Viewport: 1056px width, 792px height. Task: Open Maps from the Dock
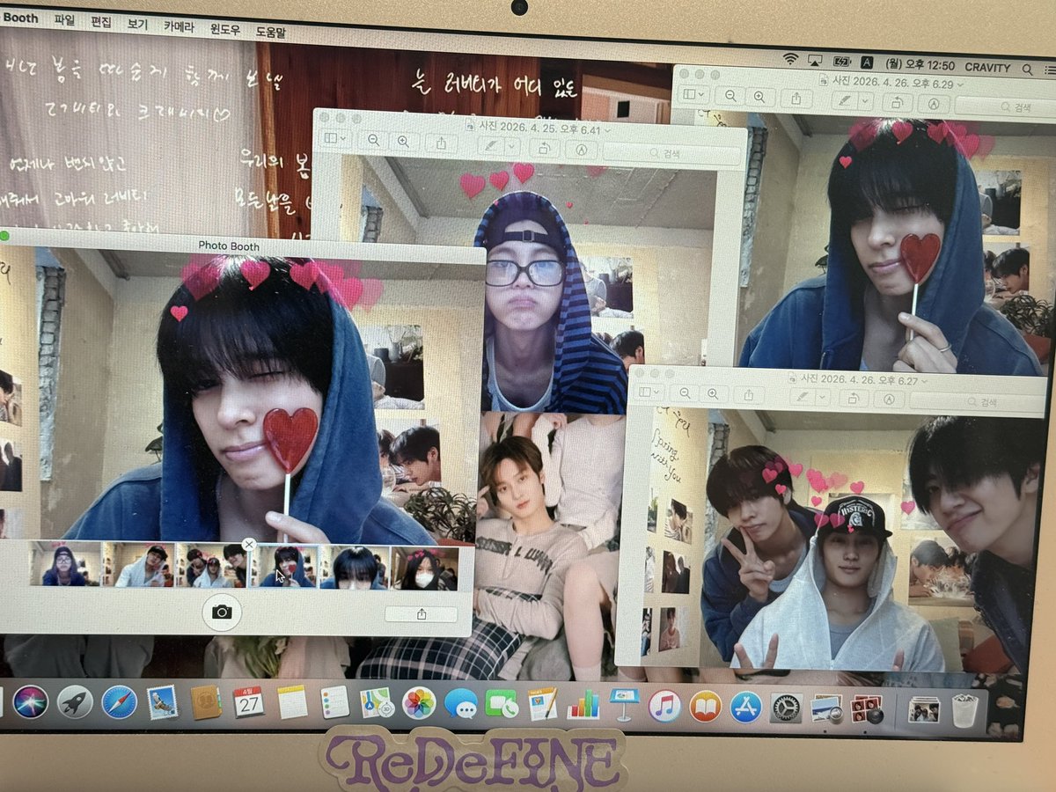[376, 702]
